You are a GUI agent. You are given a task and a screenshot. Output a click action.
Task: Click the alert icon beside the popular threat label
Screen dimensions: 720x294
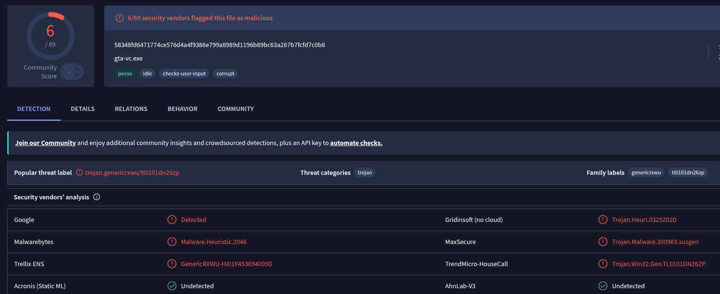click(79, 173)
